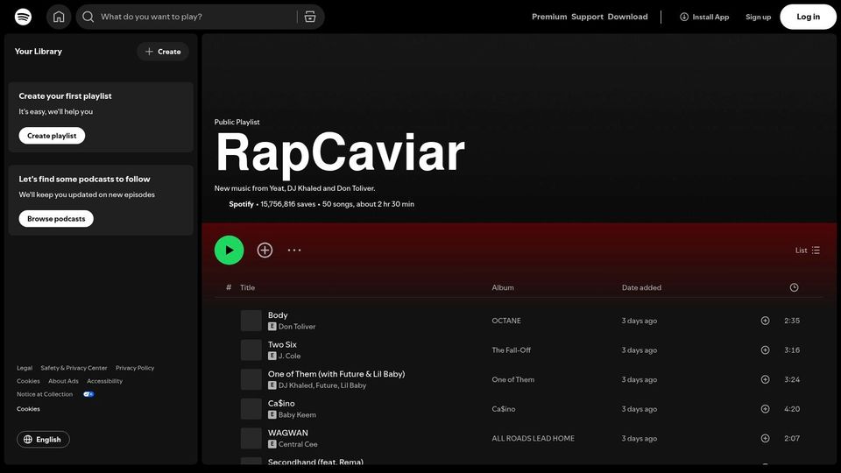This screenshot has width=841, height=473.
Task: Add One of Them to Liked Songs
Action: tap(766, 379)
